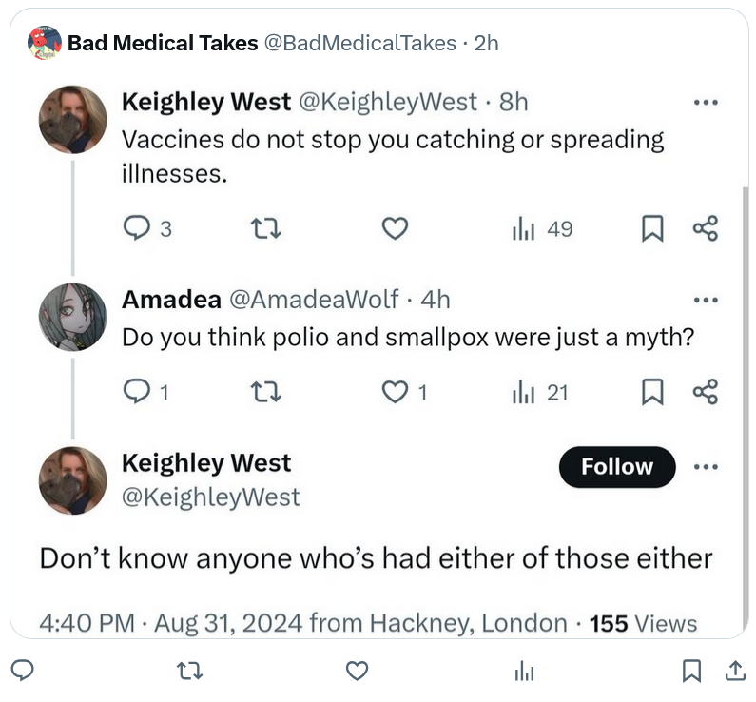
Task: Bookmark Amadea's reply tweet
Action: (x=652, y=392)
